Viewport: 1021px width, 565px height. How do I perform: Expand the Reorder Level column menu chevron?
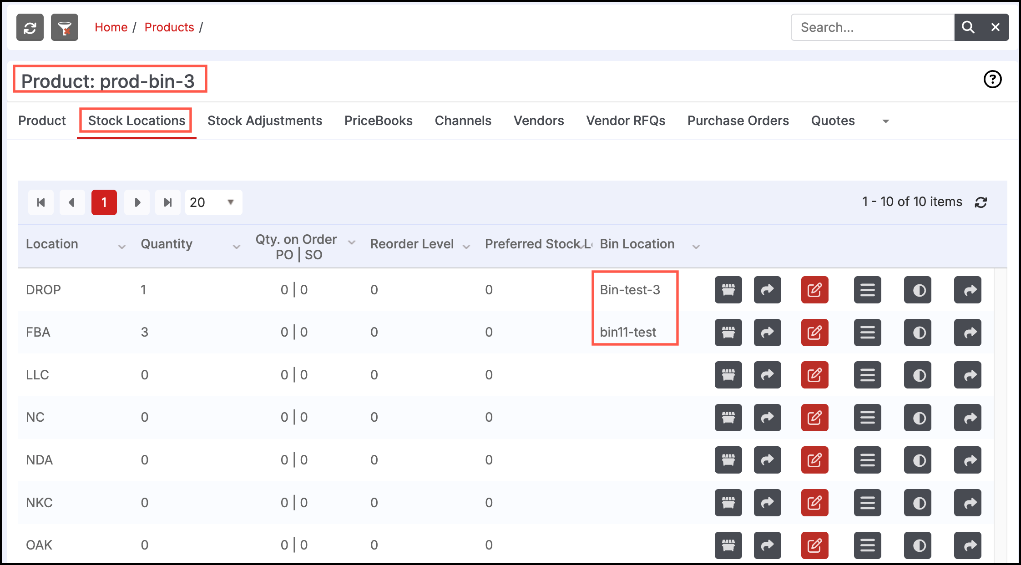466,247
